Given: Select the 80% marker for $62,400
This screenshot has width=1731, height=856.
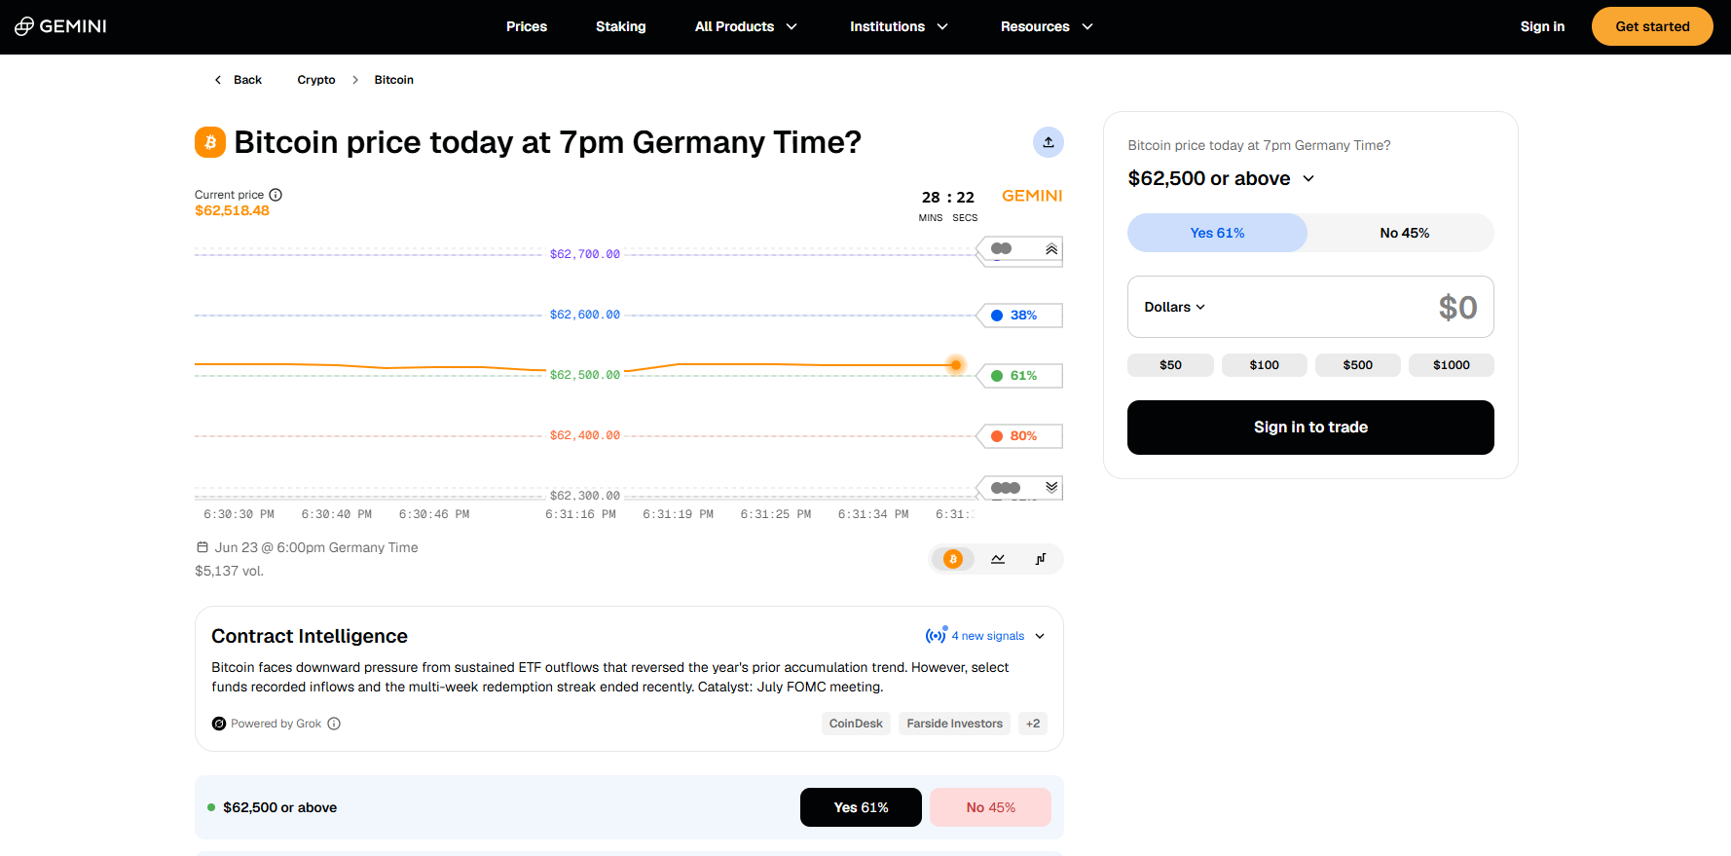Looking at the screenshot, I should (1020, 436).
